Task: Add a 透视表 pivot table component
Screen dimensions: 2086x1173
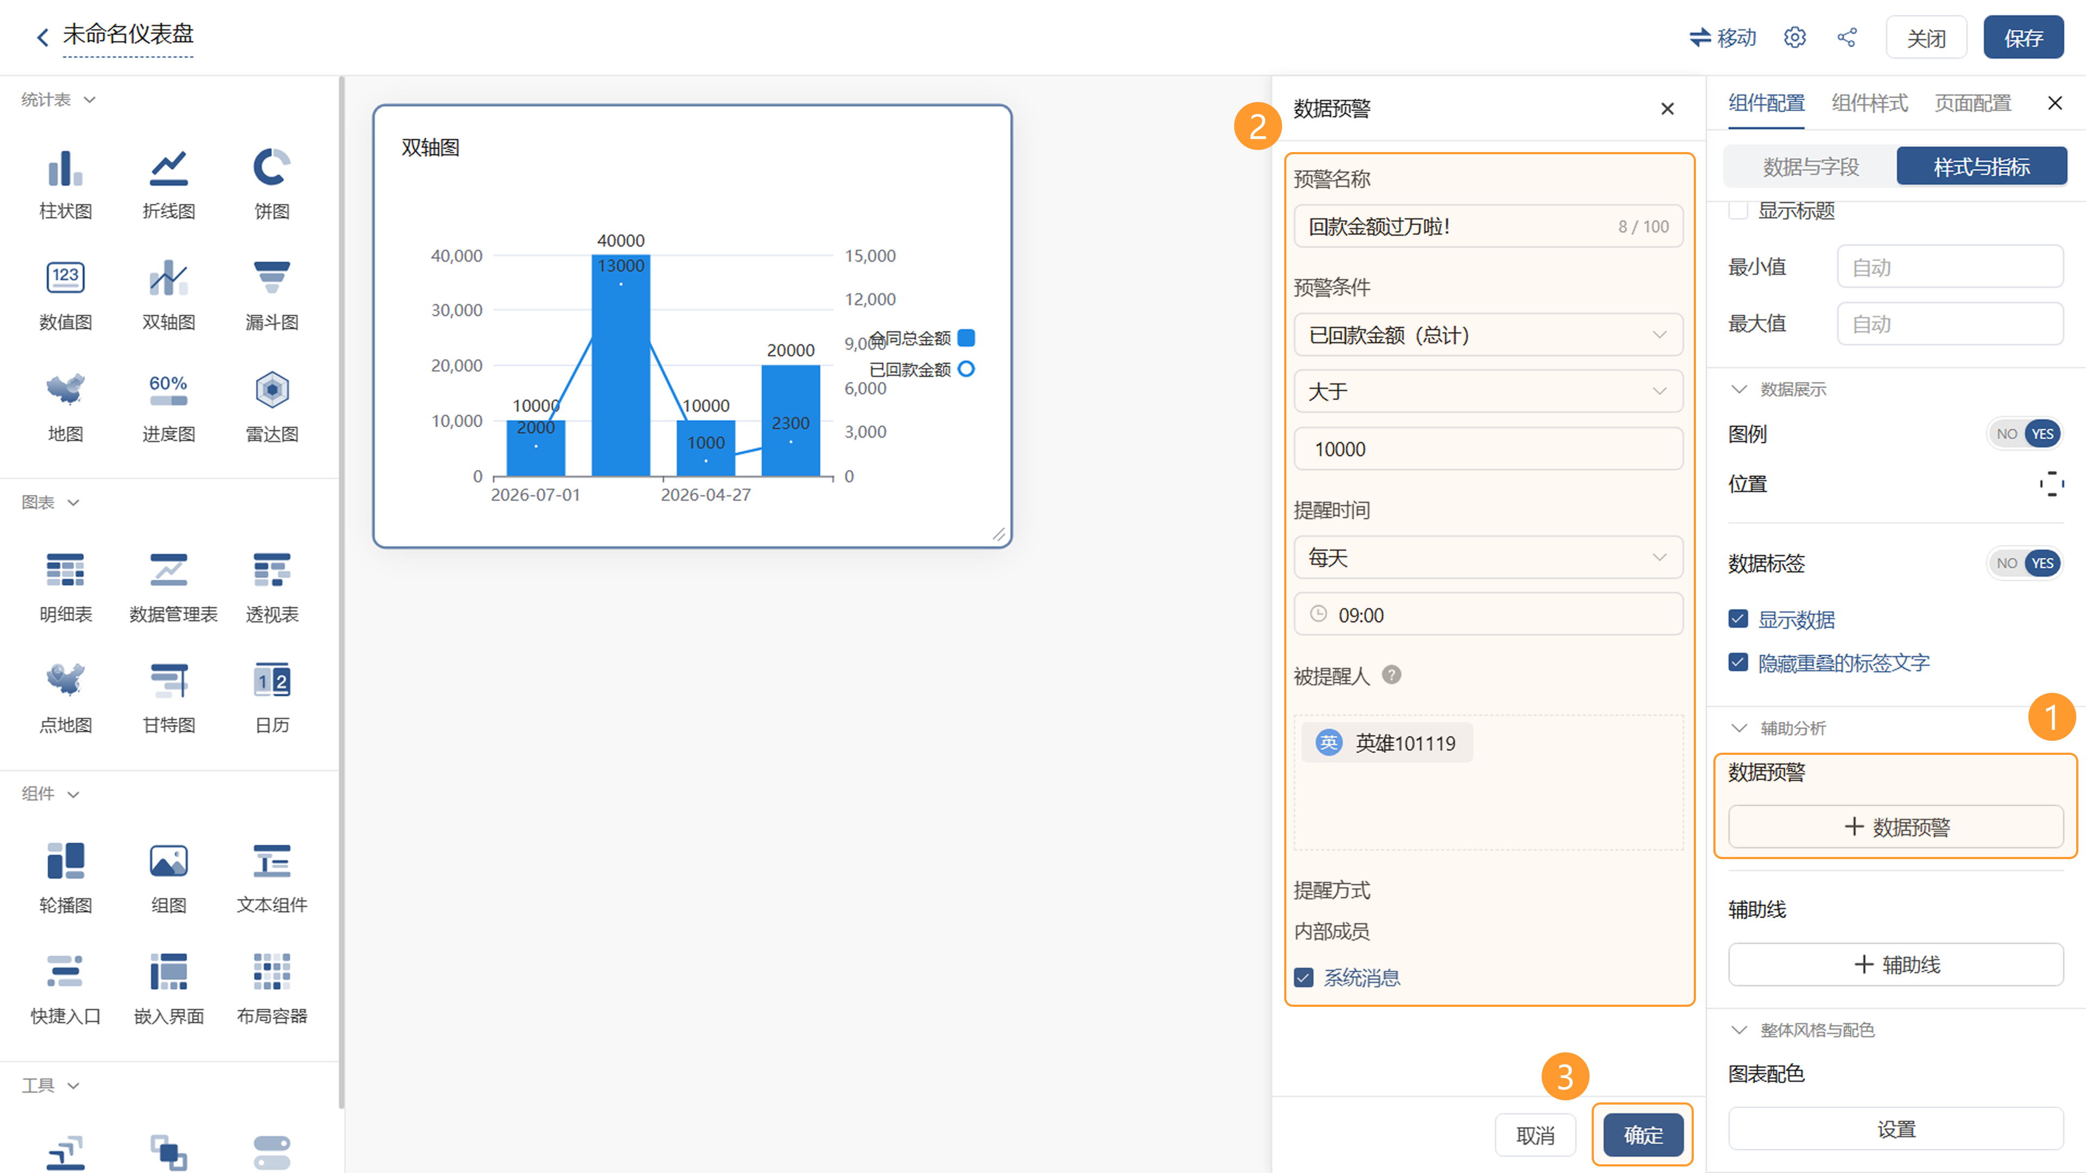Action: 272,588
